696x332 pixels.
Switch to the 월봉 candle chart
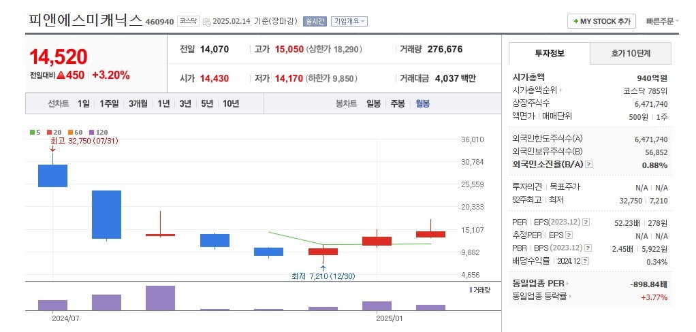tap(422, 103)
